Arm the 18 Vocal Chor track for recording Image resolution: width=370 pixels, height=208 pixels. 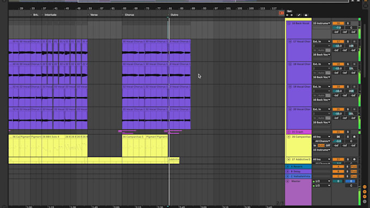[354, 64]
